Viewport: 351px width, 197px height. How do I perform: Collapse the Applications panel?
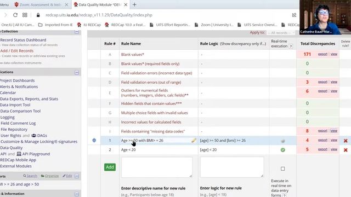click(77, 72)
